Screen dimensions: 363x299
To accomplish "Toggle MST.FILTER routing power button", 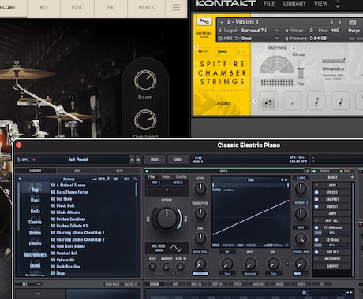I will (316, 259).
